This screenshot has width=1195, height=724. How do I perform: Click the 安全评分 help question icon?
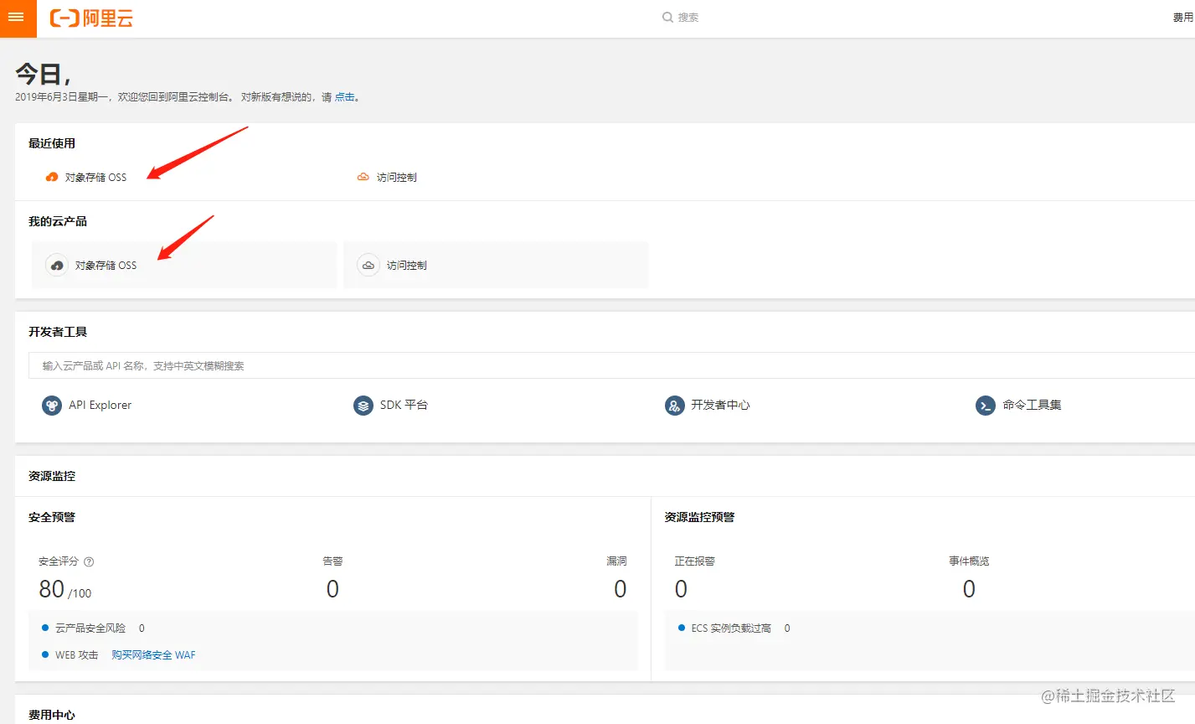coord(89,561)
